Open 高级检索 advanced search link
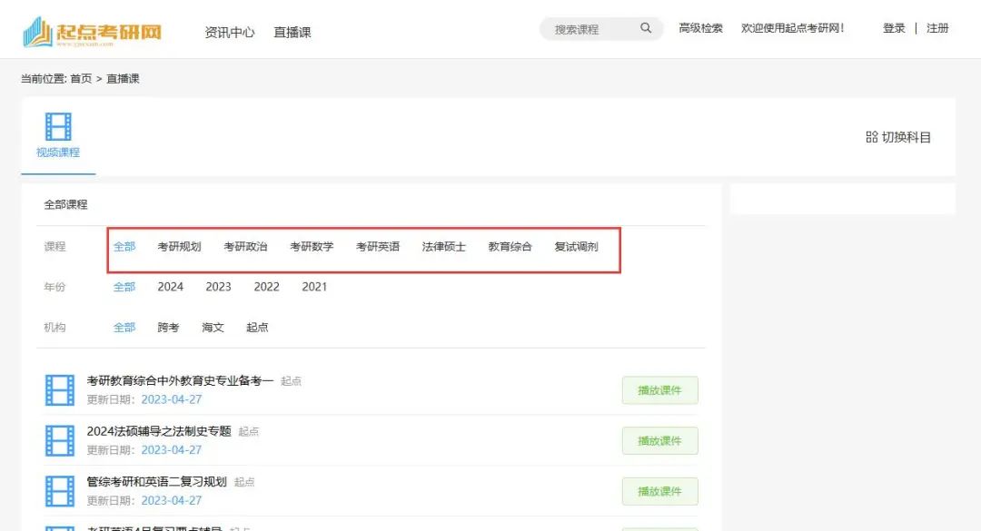This screenshot has height=531, width=981. pos(700,28)
